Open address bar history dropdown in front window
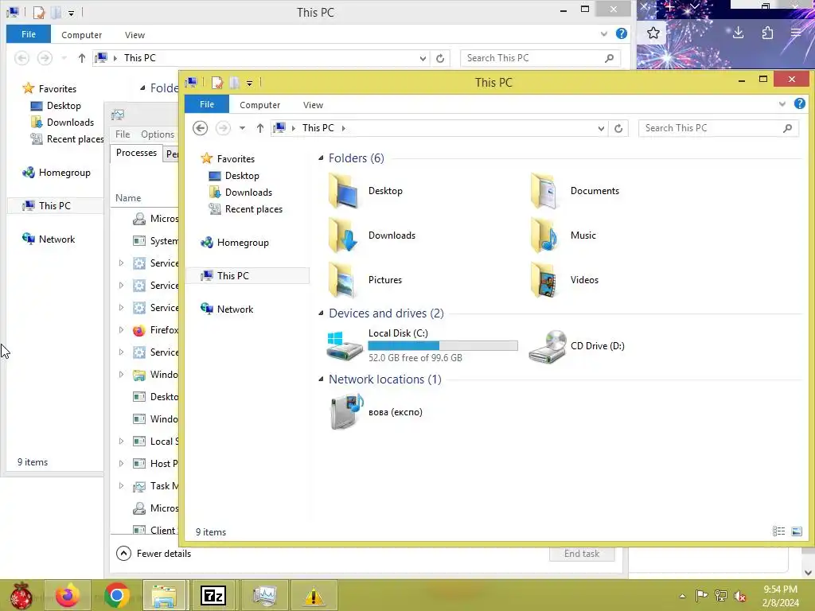 pyautogui.click(x=601, y=128)
